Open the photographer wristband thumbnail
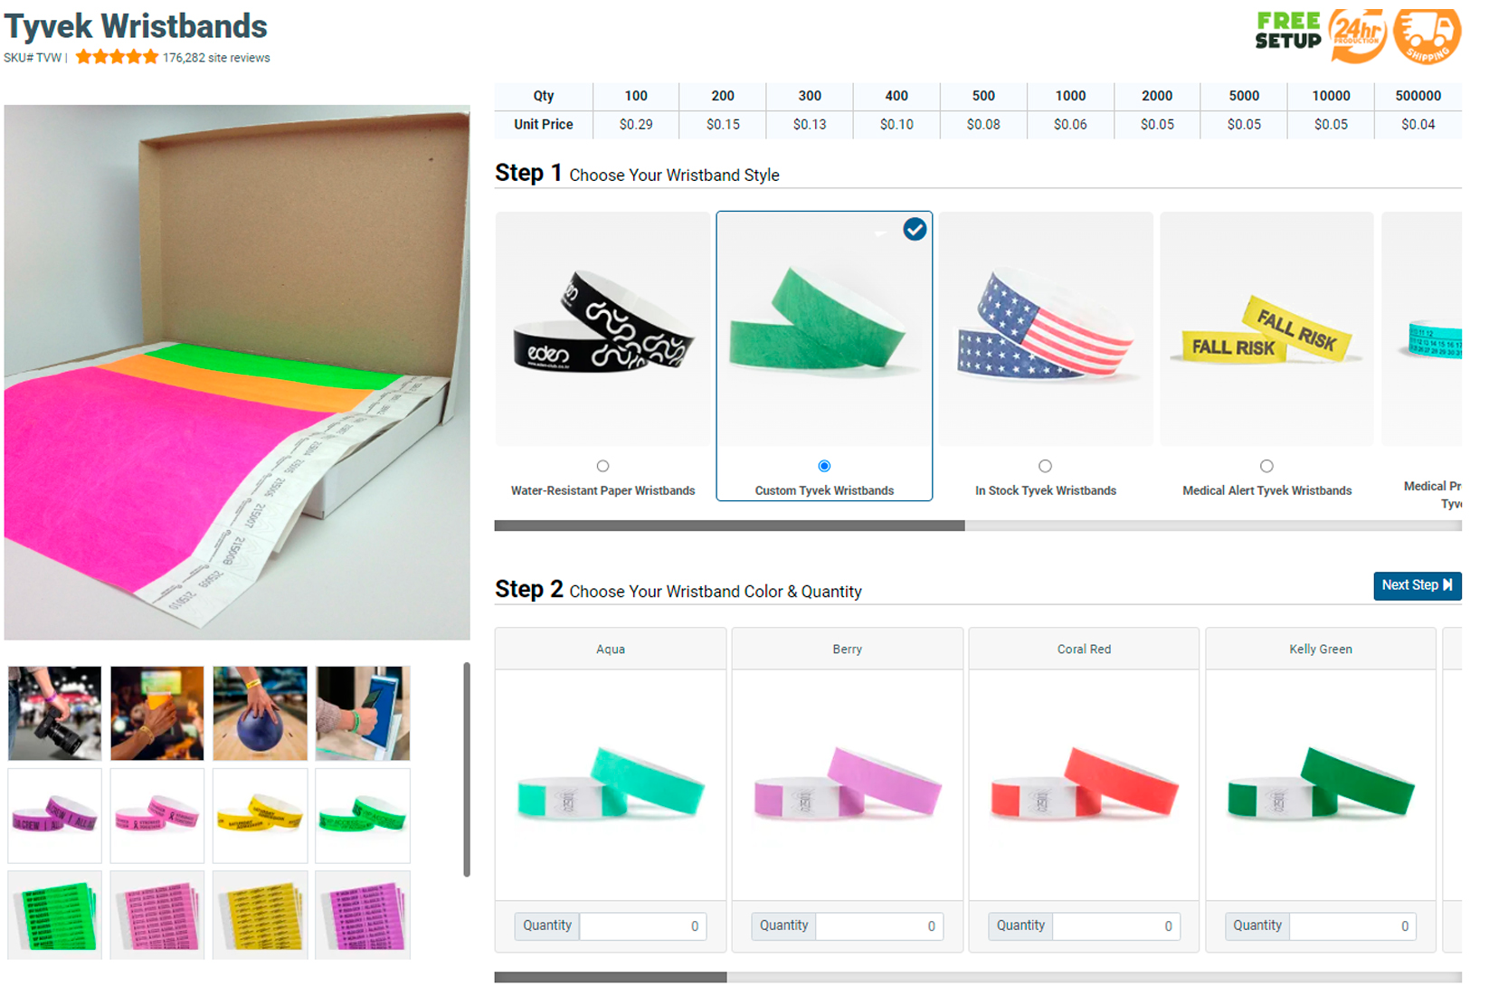 [55, 713]
